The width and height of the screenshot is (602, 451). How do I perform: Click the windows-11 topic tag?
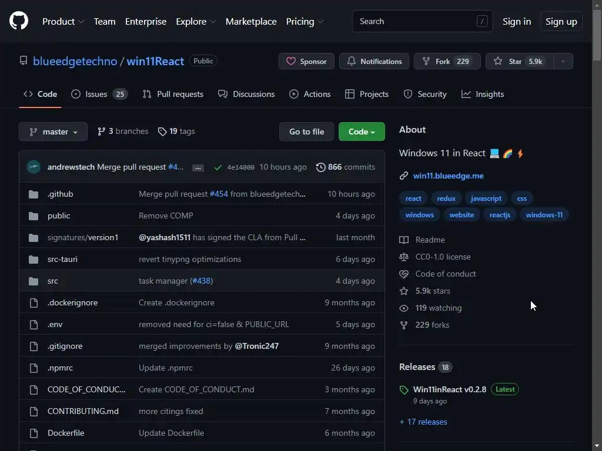click(x=544, y=215)
